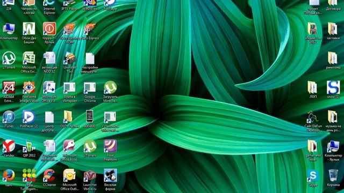Image resolution: width=344 pixels, height=193 pixels.
Task: Launch WinDjView shortcut
Action: 90,5
